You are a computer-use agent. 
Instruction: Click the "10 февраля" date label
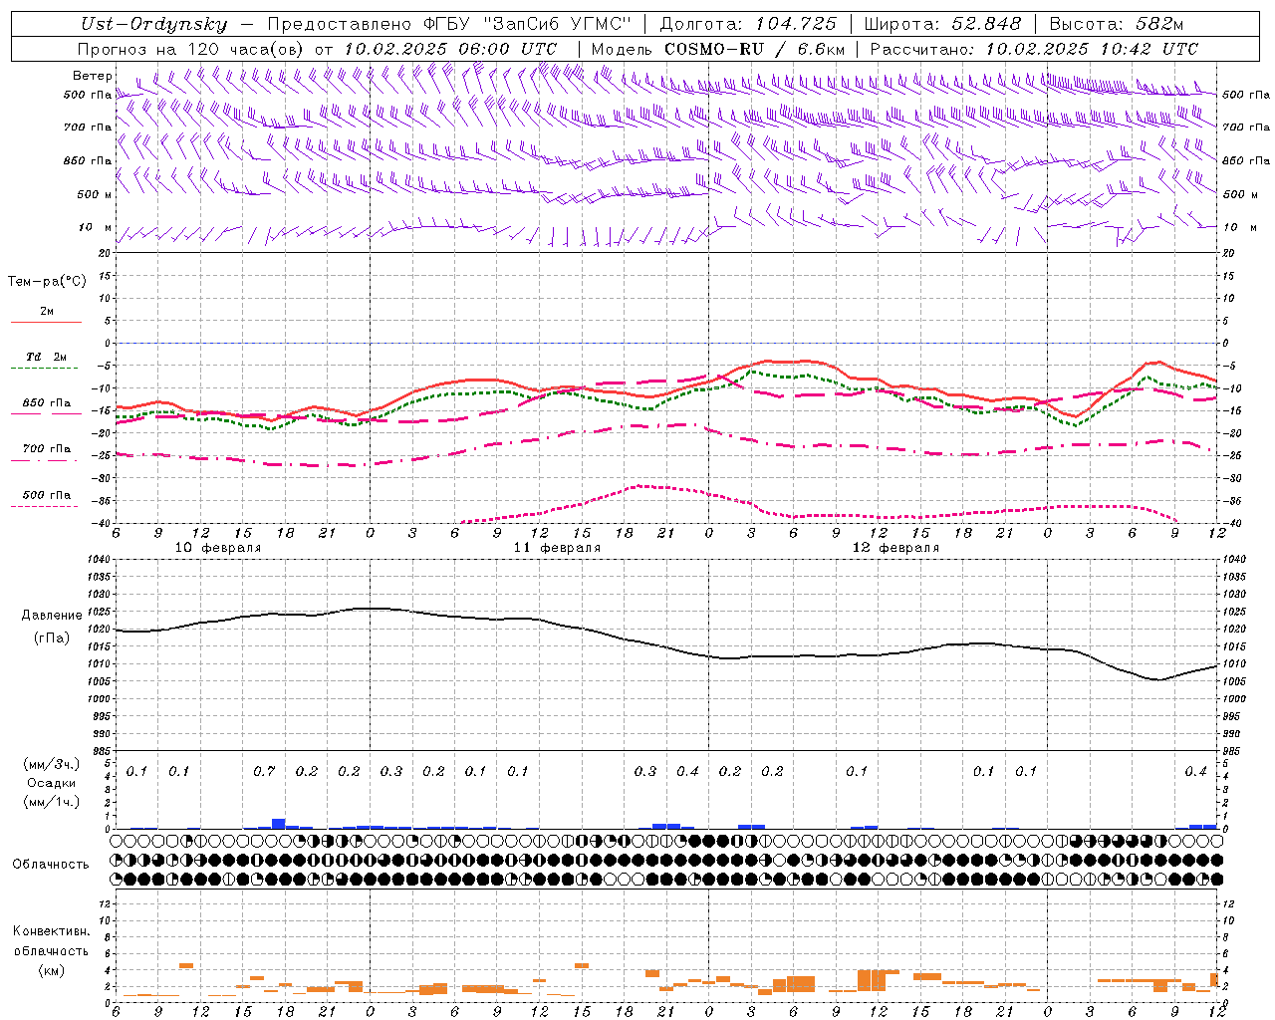click(x=218, y=548)
